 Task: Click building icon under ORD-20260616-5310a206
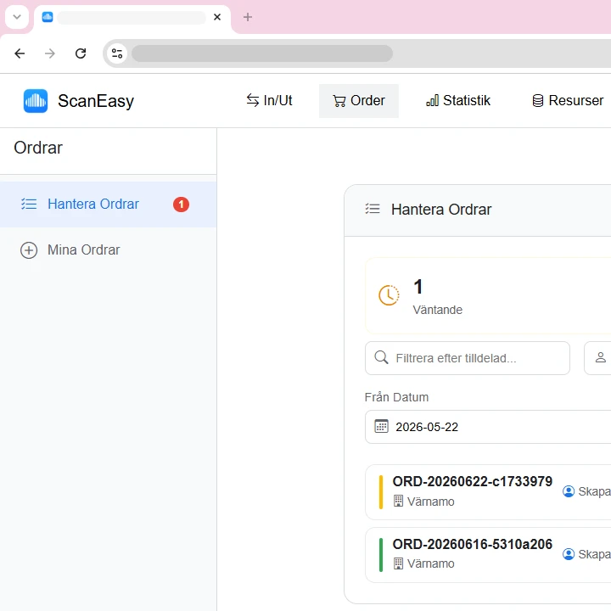[398, 563]
